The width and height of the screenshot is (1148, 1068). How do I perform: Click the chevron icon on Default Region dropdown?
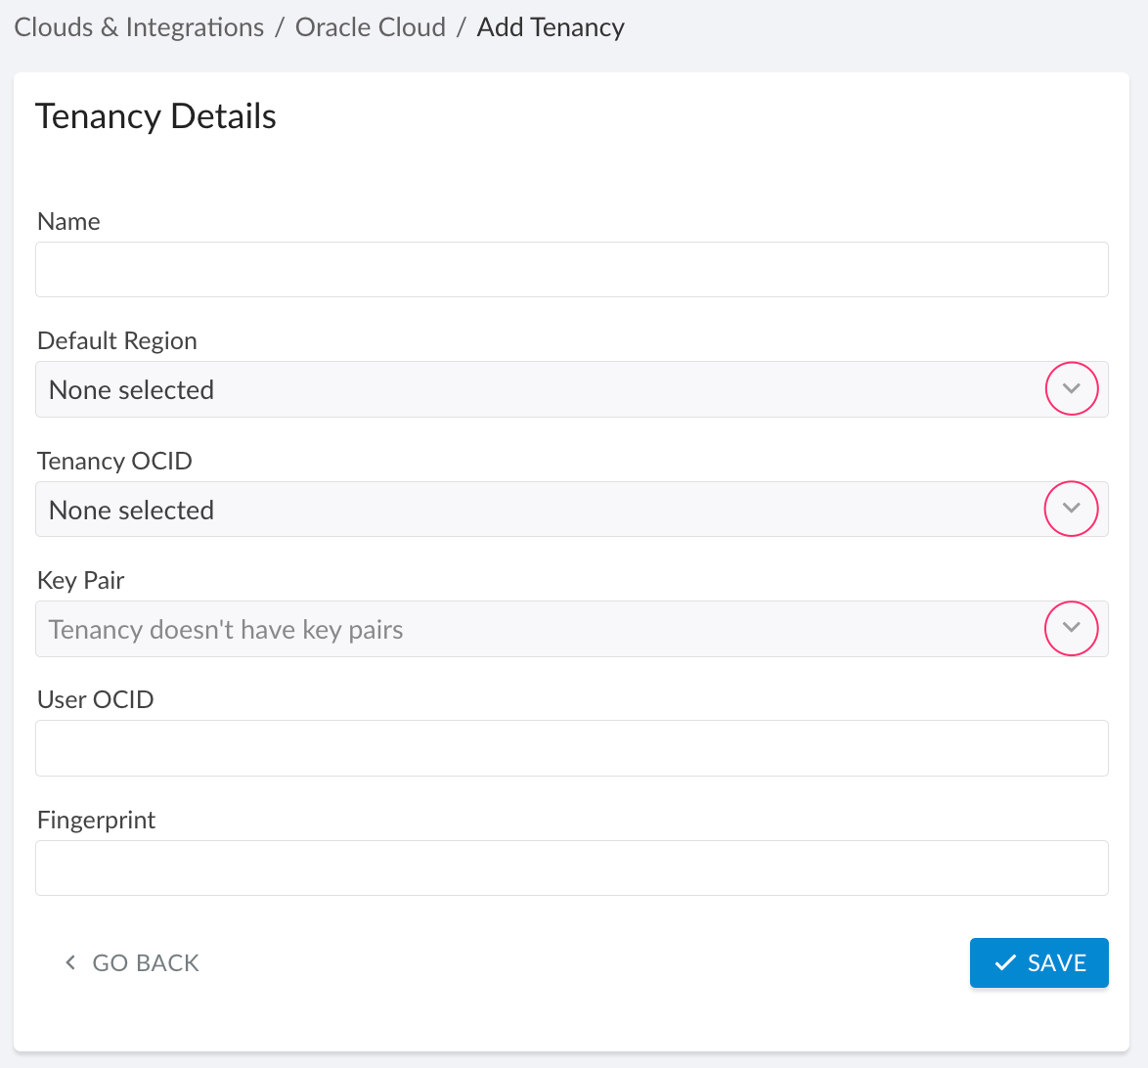[x=1072, y=388]
